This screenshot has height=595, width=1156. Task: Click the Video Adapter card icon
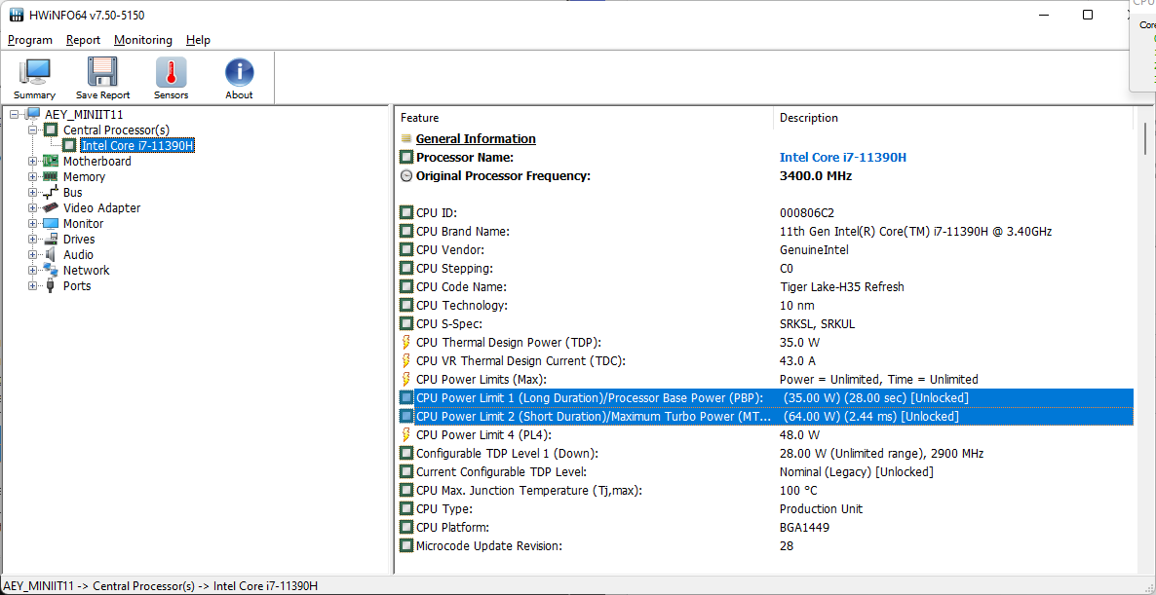coord(52,207)
